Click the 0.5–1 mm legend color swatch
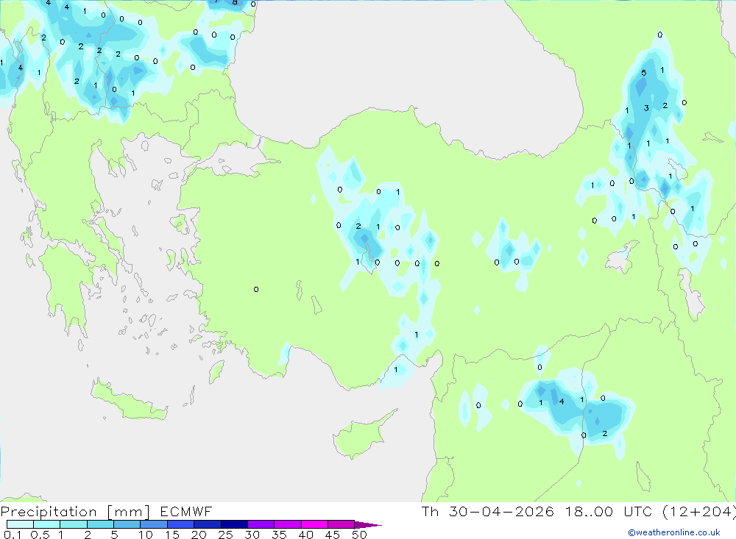The image size is (736, 539). pos(46,524)
